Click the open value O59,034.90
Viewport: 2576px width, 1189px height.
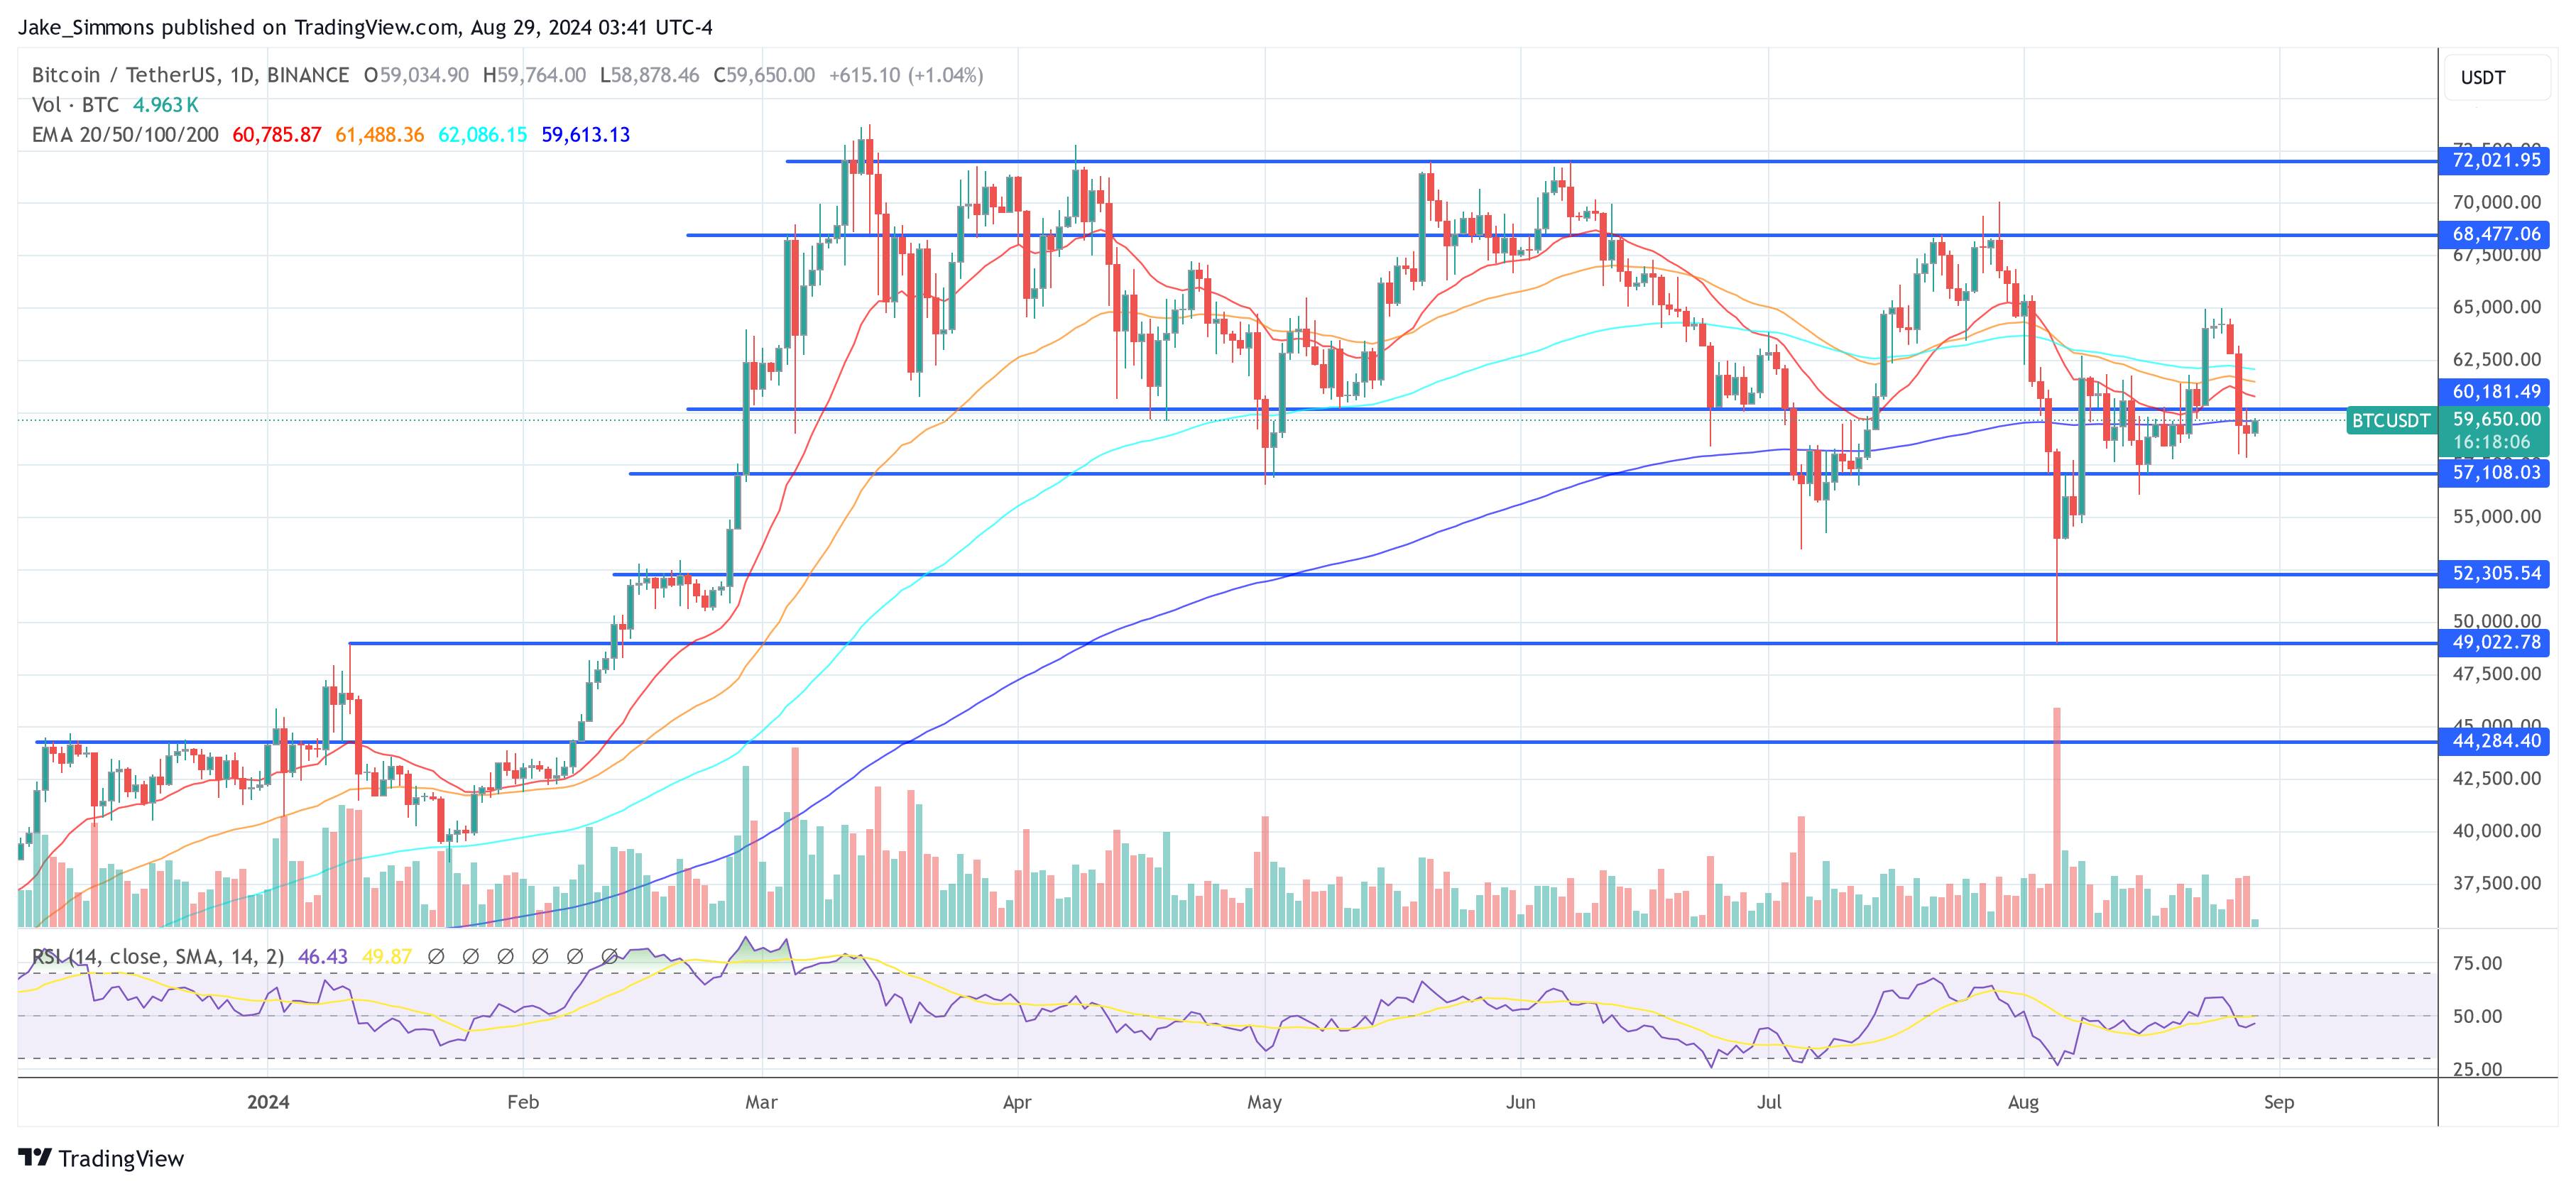point(416,75)
